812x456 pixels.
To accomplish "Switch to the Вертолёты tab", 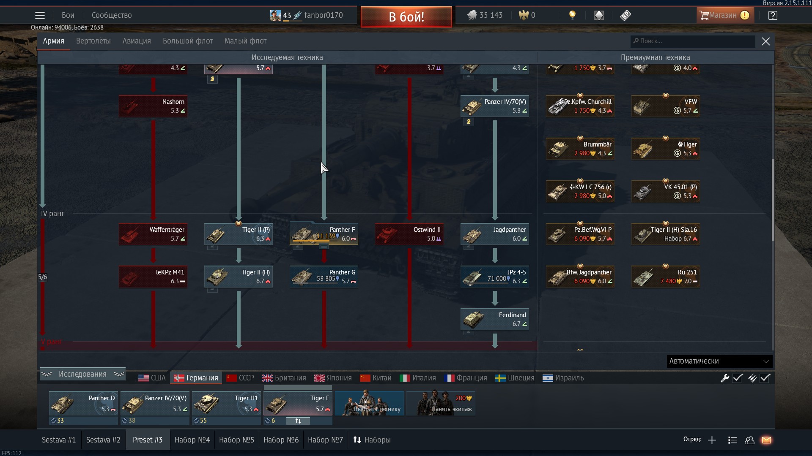I will tap(93, 41).
